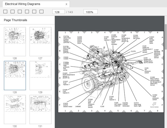Click the sixth square toolbar icon

pos(41,11)
